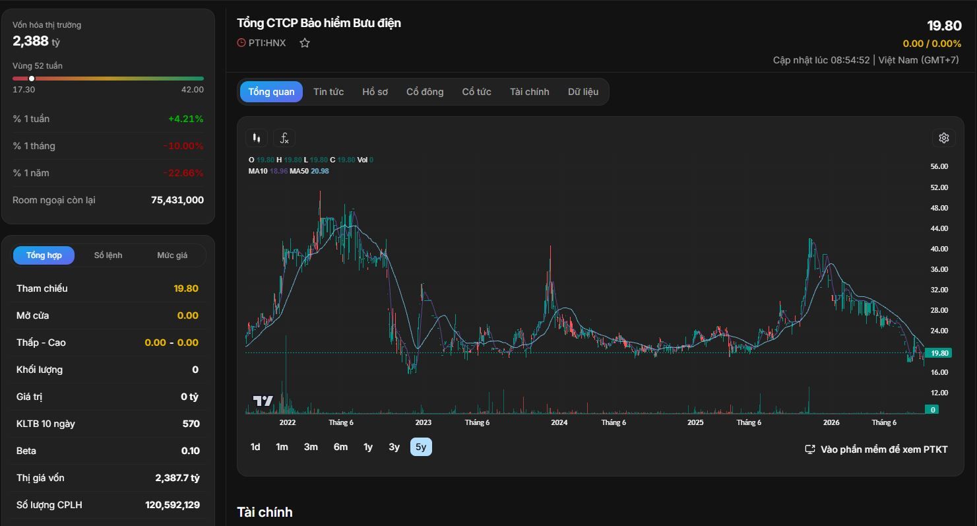Click the PTI:HNX ticker symbol
The height and width of the screenshot is (526, 977).
[x=267, y=43]
